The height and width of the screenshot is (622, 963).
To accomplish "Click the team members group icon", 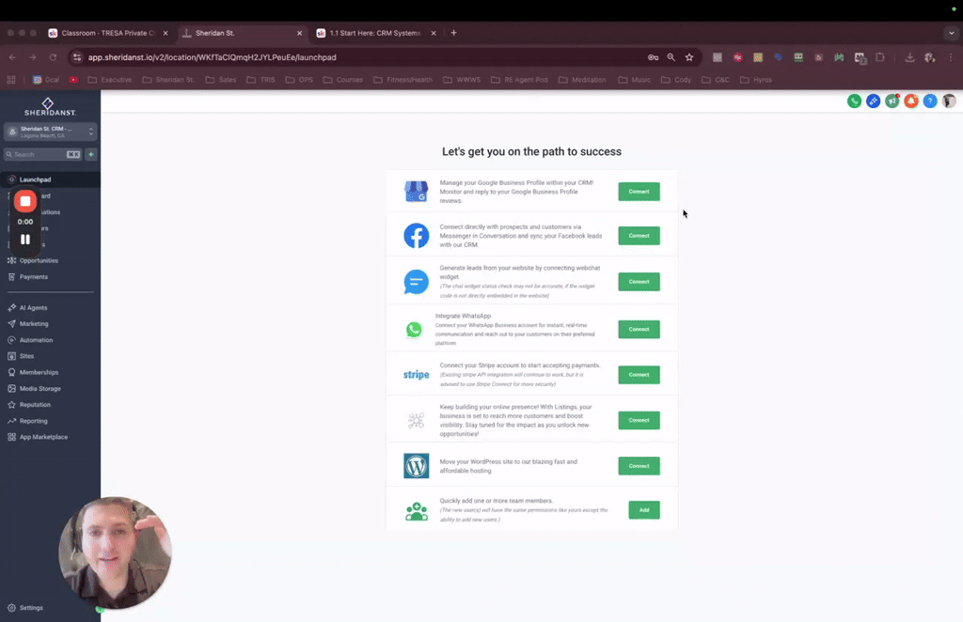I will coord(417,511).
